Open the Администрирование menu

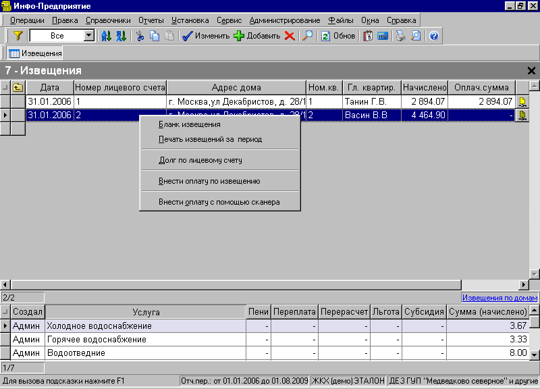click(x=285, y=20)
